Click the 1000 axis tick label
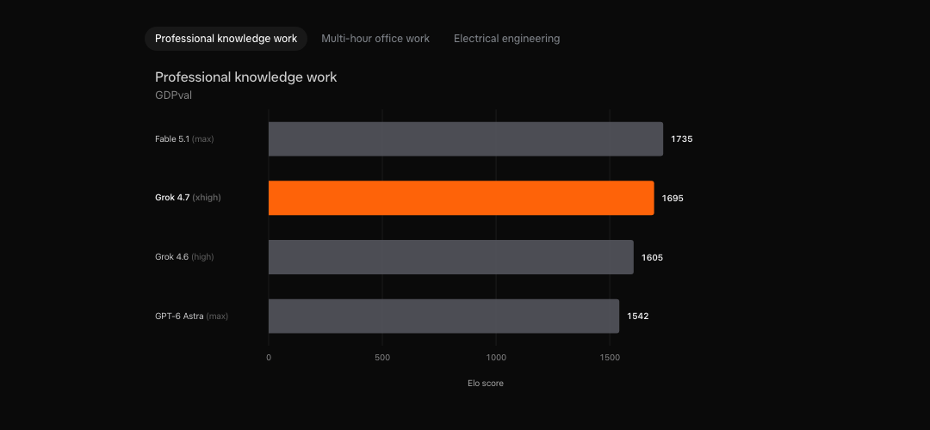 coord(497,358)
